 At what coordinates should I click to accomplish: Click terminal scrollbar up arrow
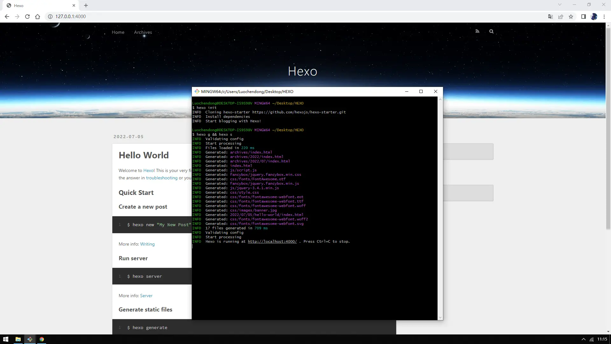coord(440,99)
